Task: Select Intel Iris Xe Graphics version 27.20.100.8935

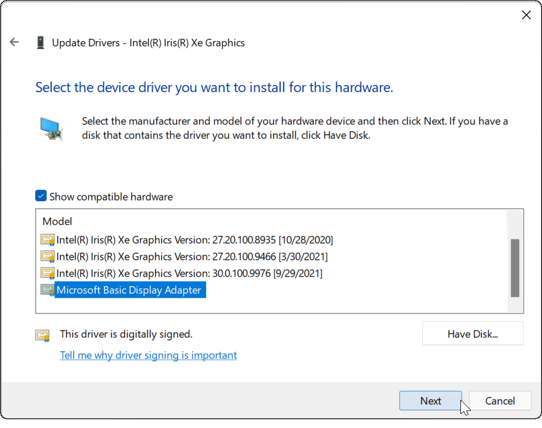Action: pyautogui.click(x=194, y=240)
